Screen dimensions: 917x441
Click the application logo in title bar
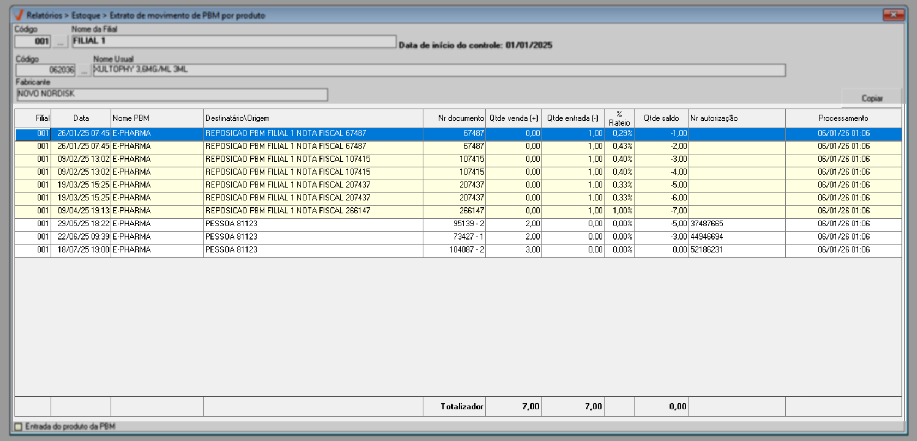(x=19, y=15)
